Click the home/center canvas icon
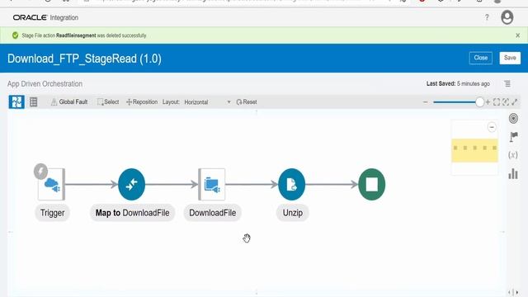 point(506,102)
